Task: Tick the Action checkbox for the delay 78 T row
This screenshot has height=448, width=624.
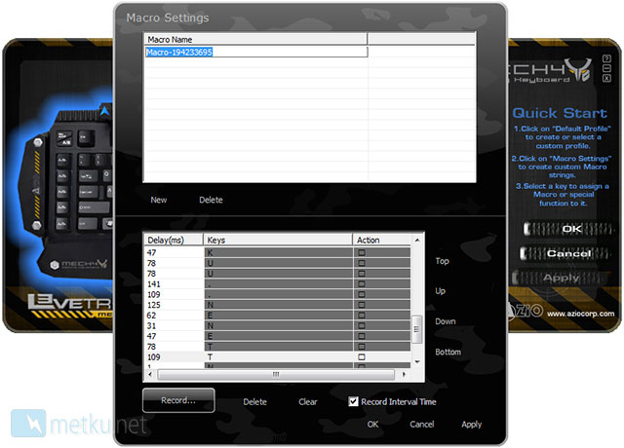Action: coord(362,347)
